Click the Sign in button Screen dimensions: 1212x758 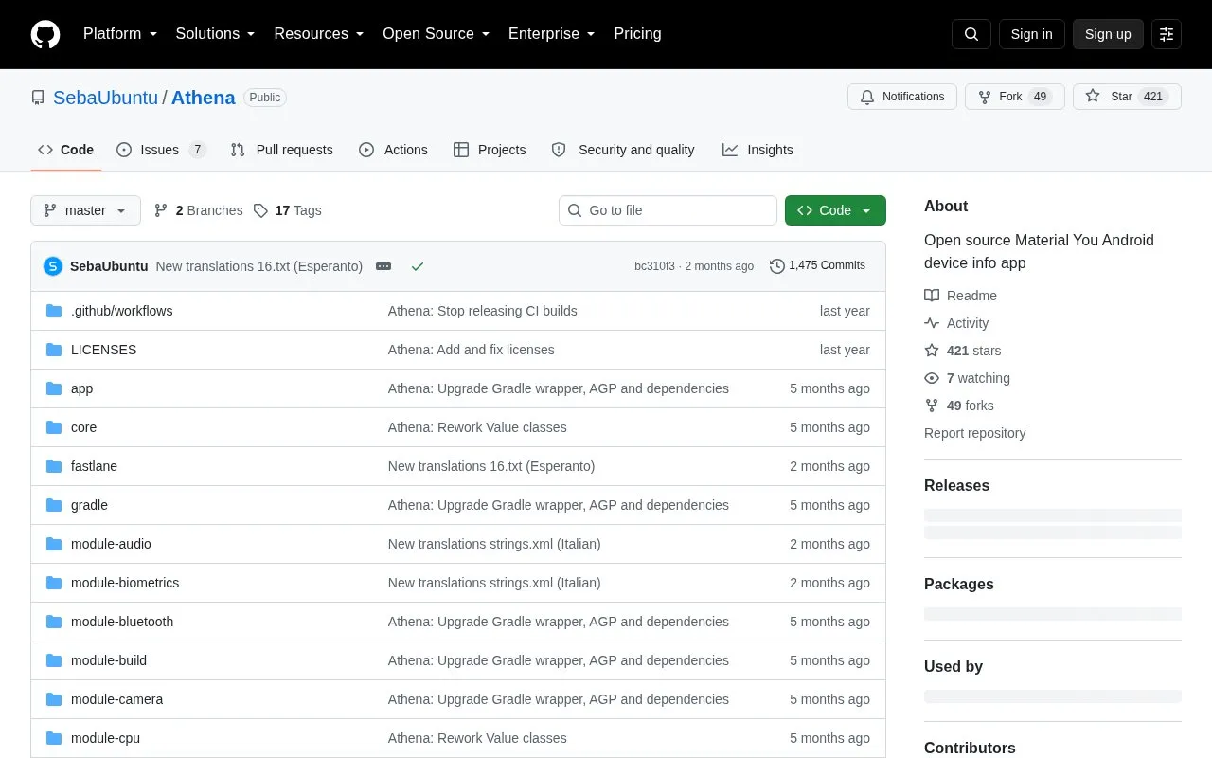click(1031, 34)
